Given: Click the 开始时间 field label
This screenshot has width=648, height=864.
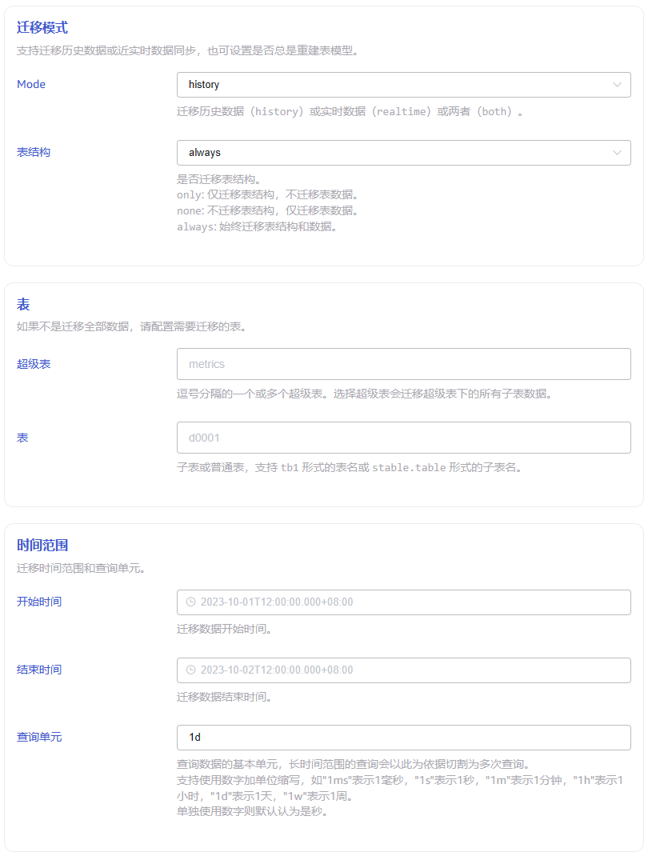Looking at the screenshot, I should pos(39,602).
